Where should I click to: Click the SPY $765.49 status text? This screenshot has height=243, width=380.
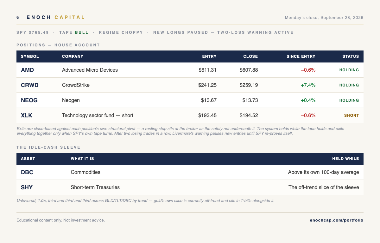(x=33, y=32)
